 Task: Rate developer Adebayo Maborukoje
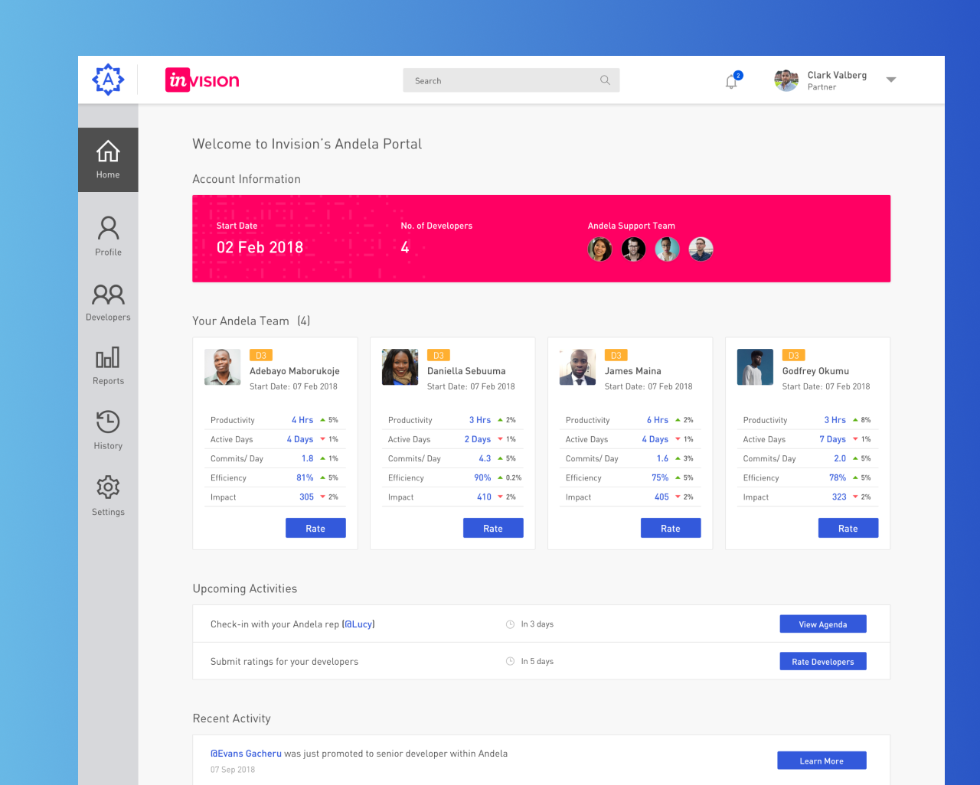[315, 529]
